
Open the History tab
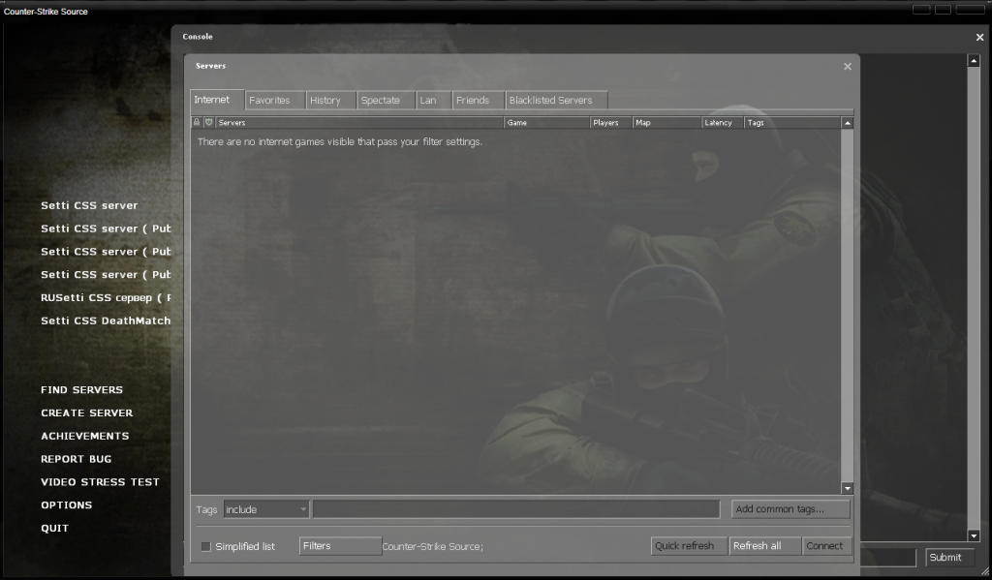click(x=330, y=101)
